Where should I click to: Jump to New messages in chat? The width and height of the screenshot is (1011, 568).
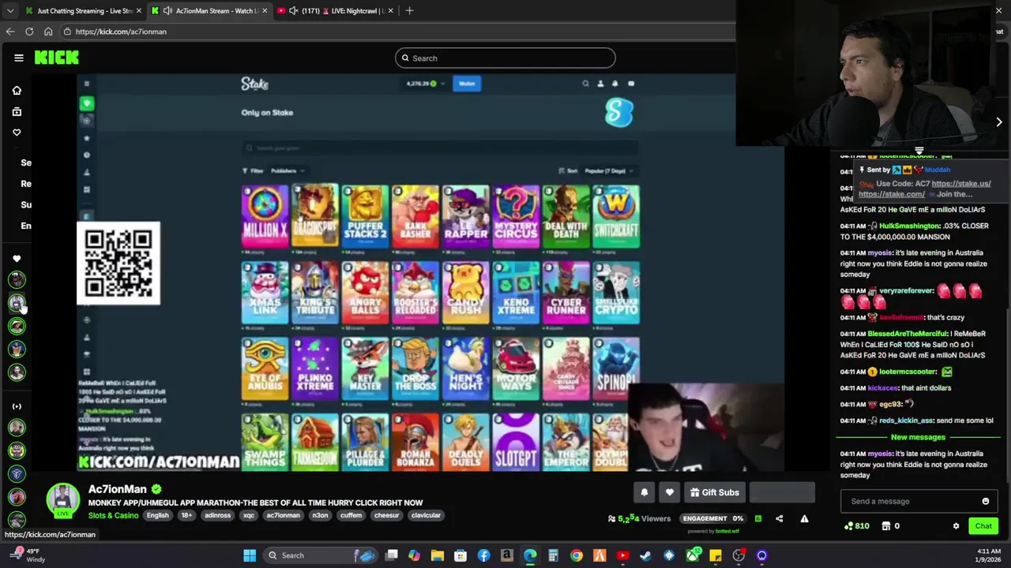(x=918, y=437)
